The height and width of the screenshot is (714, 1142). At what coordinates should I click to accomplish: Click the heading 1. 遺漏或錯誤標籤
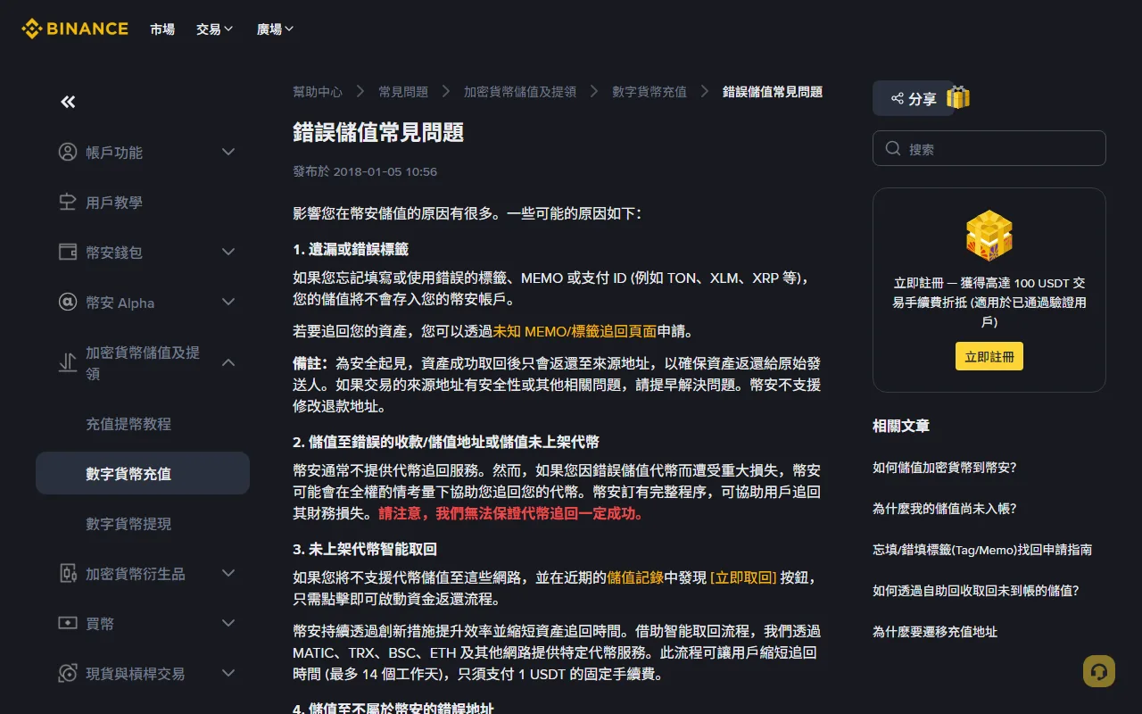pyautogui.click(x=351, y=249)
